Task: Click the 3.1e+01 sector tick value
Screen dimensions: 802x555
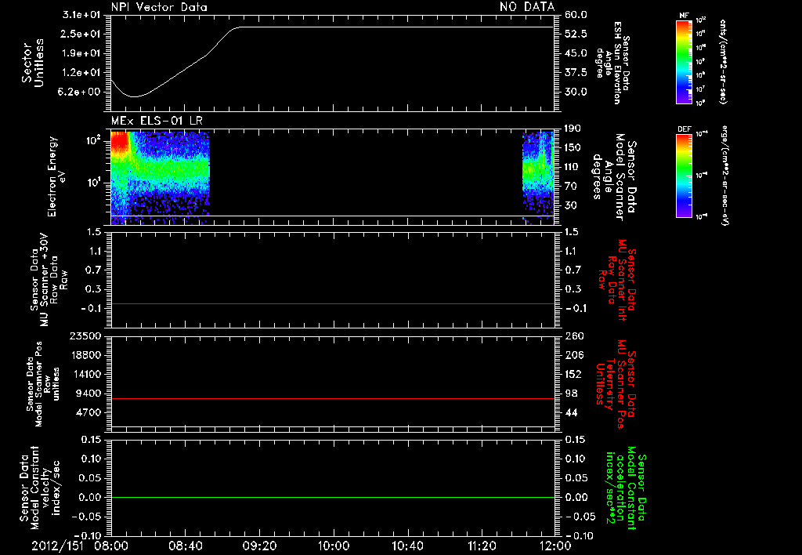Action: pos(81,15)
